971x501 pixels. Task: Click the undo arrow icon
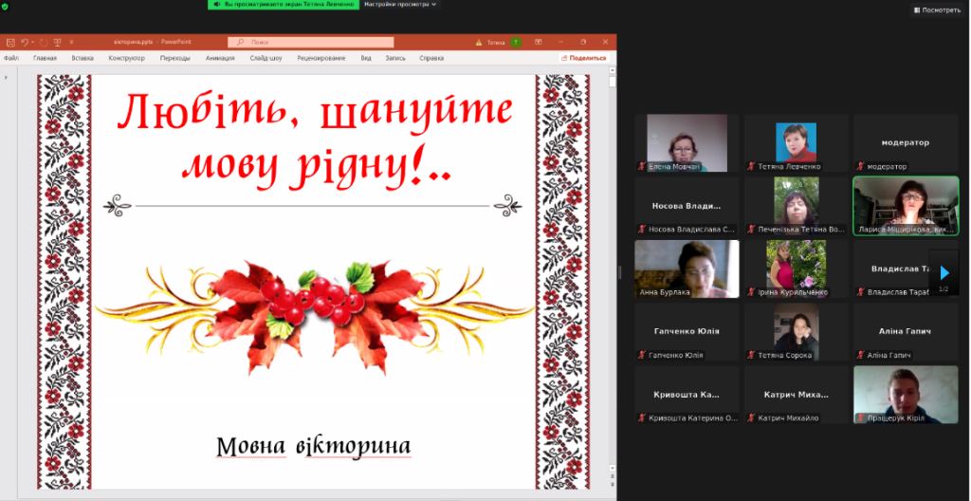coord(24,42)
